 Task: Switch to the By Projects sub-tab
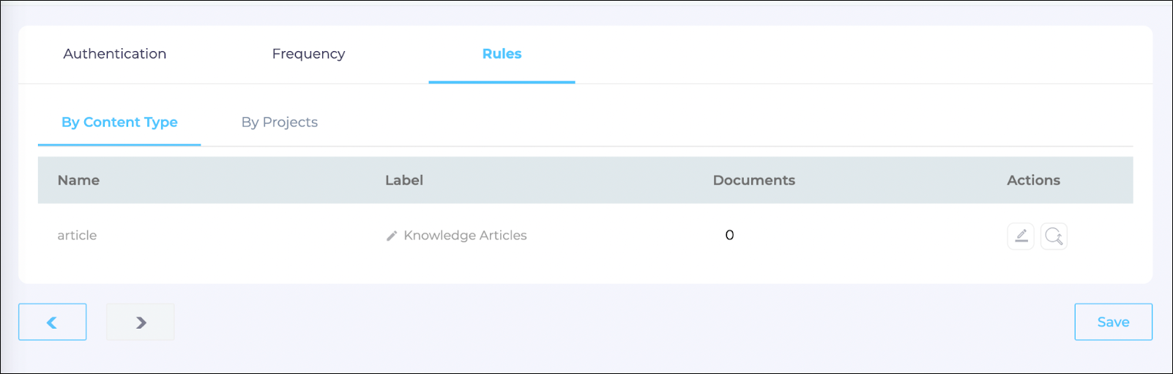280,122
